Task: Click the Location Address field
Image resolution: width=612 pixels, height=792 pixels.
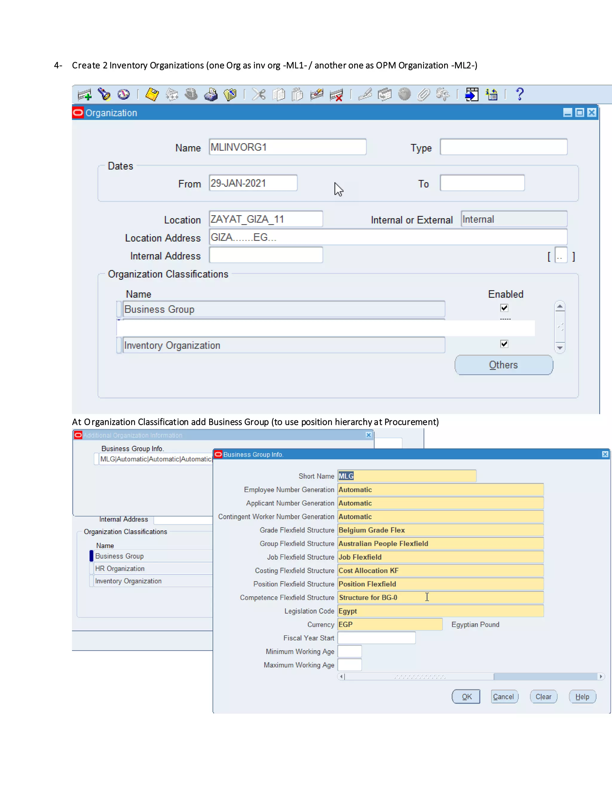Action: (x=388, y=237)
